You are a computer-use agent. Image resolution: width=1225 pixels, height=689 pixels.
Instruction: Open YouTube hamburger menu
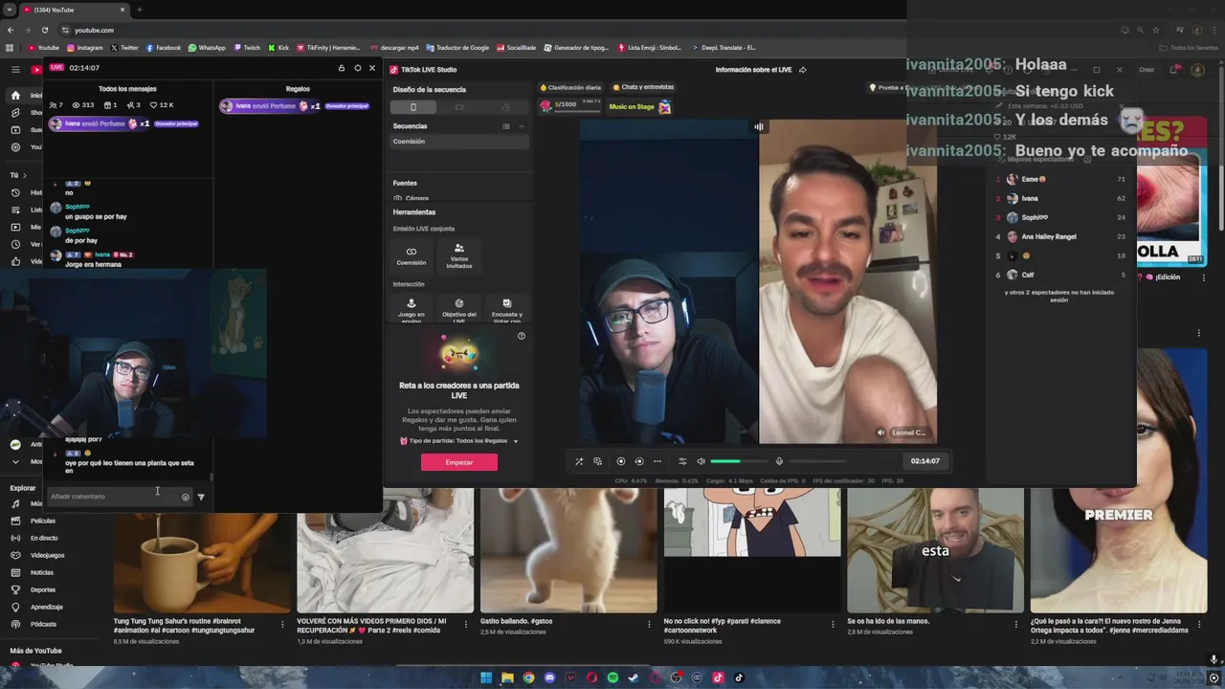coord(15,69)
